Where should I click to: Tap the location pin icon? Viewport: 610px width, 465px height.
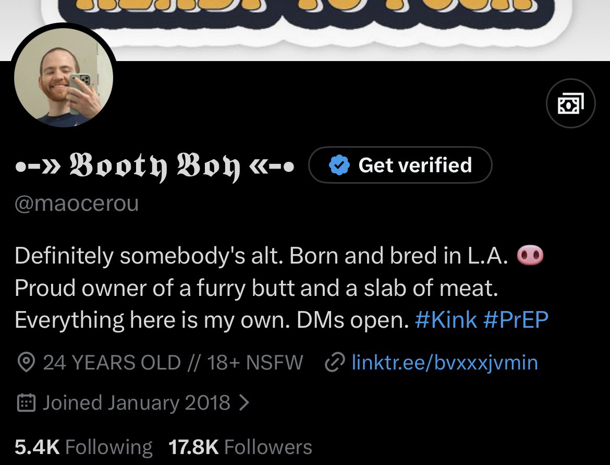(24, 362)
